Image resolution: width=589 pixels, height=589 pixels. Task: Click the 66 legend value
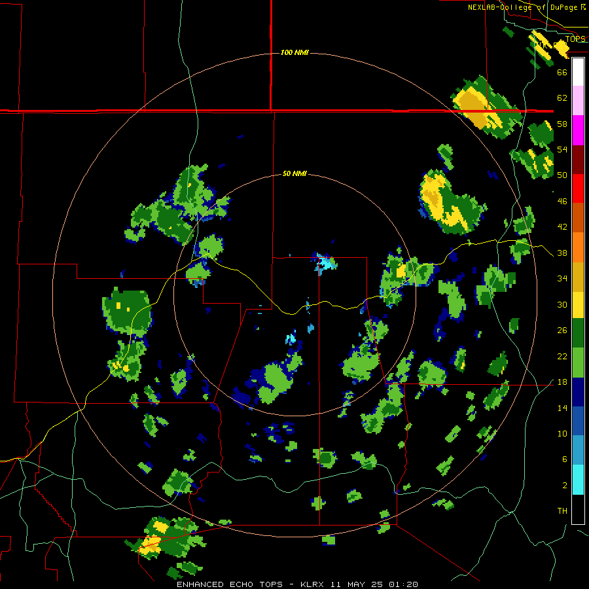point(562,73)
